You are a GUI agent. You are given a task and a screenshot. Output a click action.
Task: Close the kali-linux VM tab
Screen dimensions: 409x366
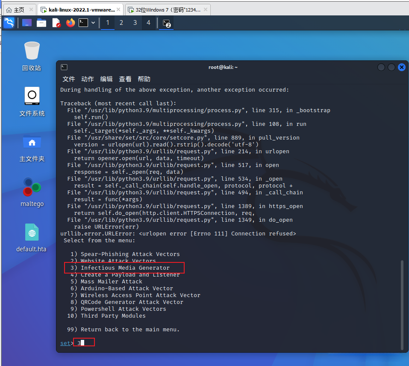pos(118,10)
